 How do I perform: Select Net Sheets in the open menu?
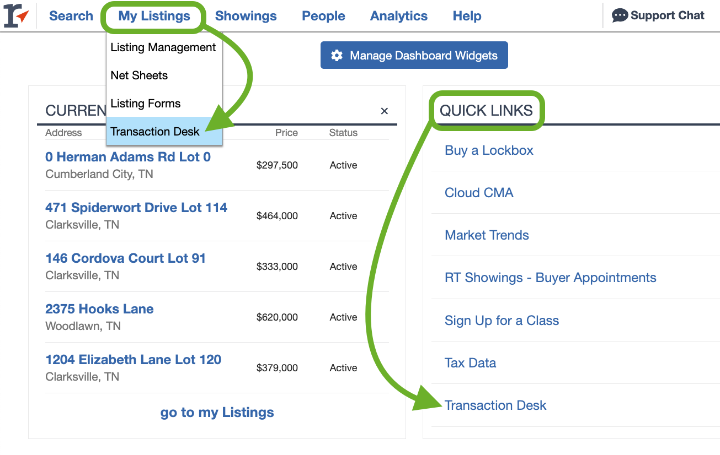tap(139, 75)
